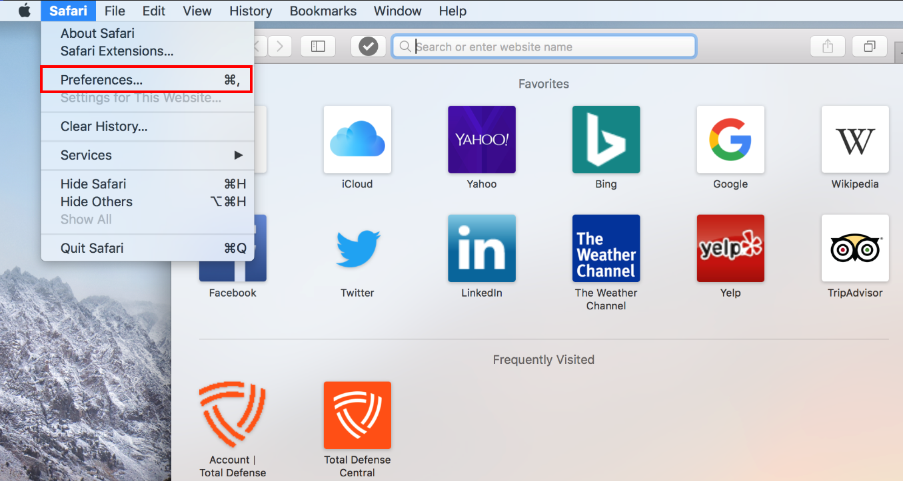Screen dimensions: 903x481
Task: Open Account Total Defense frequently visited site
Action: coord(233,415)
